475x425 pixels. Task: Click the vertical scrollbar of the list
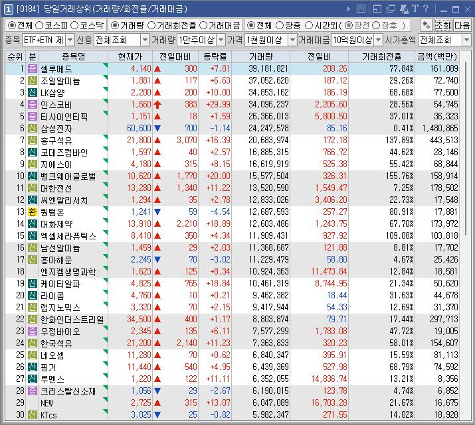coord(466,150)
